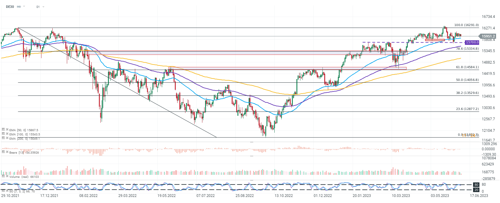
Task: Select the 61.8 (14584.1) Fibonacci level label
Action: [467, 67]
